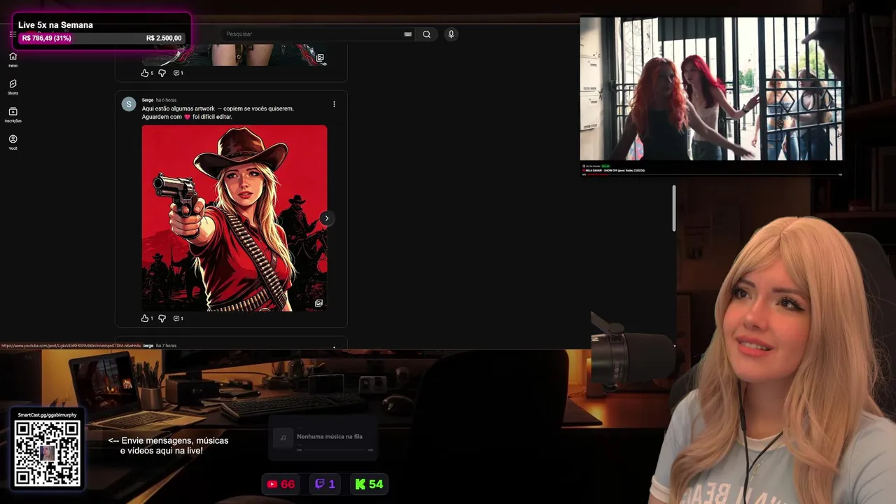The height and width of the screenshot is (504, 896).
Task: Click the music queue progress bar
Action: [x=335, y=449]
